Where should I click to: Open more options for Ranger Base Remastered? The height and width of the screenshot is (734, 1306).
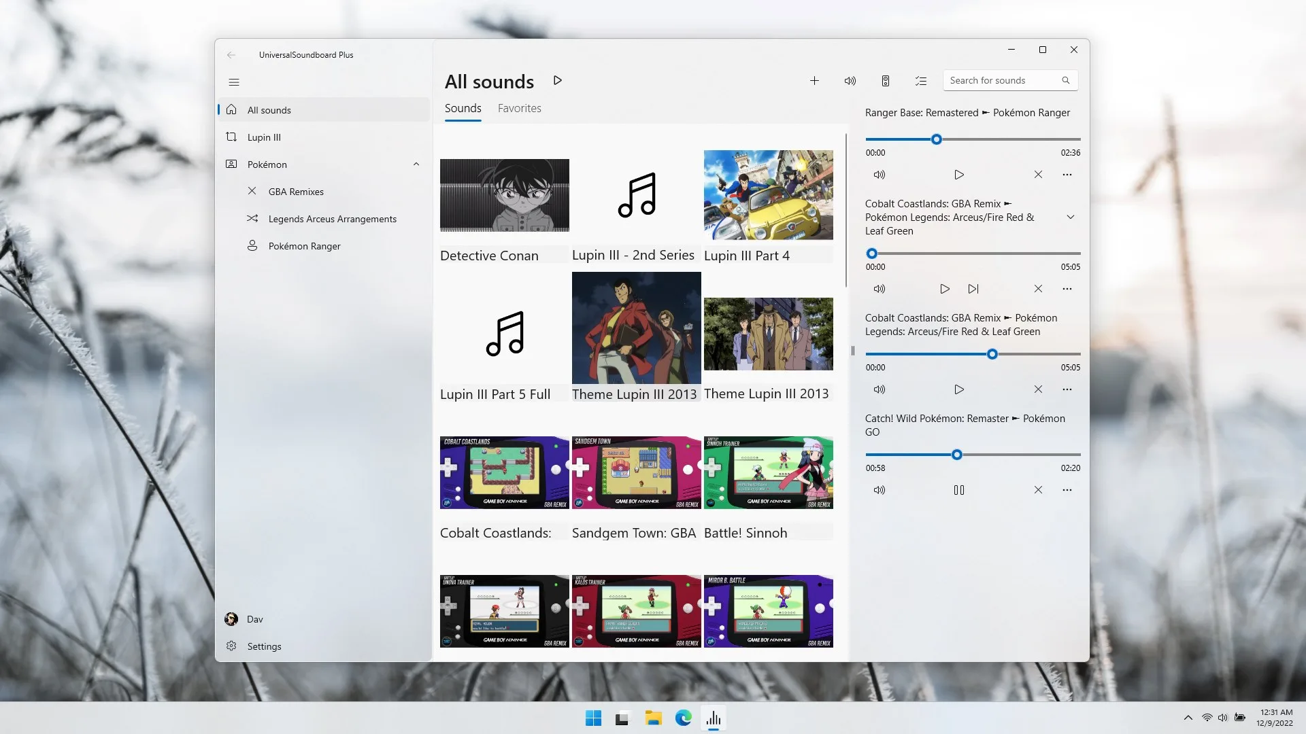tap(1067, 175)
